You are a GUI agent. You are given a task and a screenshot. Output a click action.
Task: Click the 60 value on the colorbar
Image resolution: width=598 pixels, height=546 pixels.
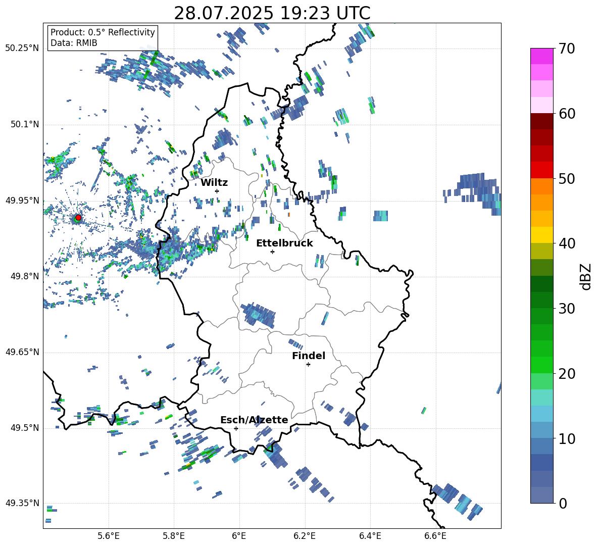click(567, 114)
